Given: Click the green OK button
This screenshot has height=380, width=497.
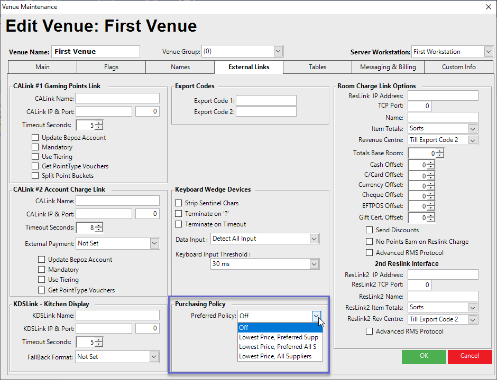Looking at the screenshot, I should [424, 356].
